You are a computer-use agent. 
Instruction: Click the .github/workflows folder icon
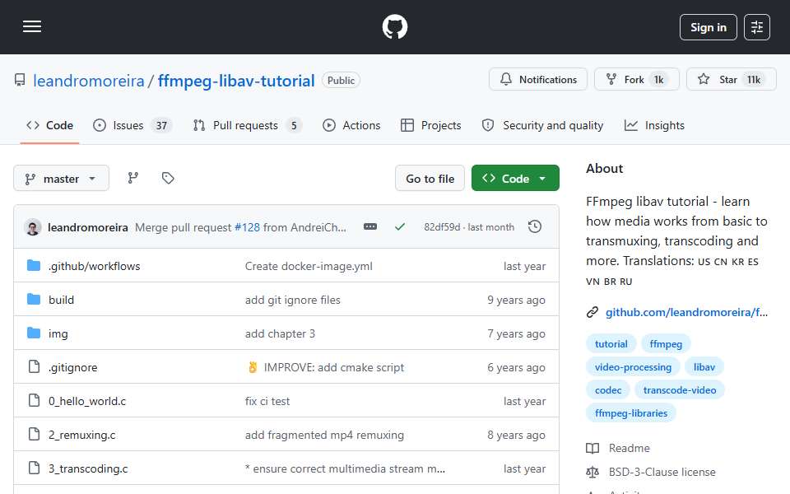[34, 266]
